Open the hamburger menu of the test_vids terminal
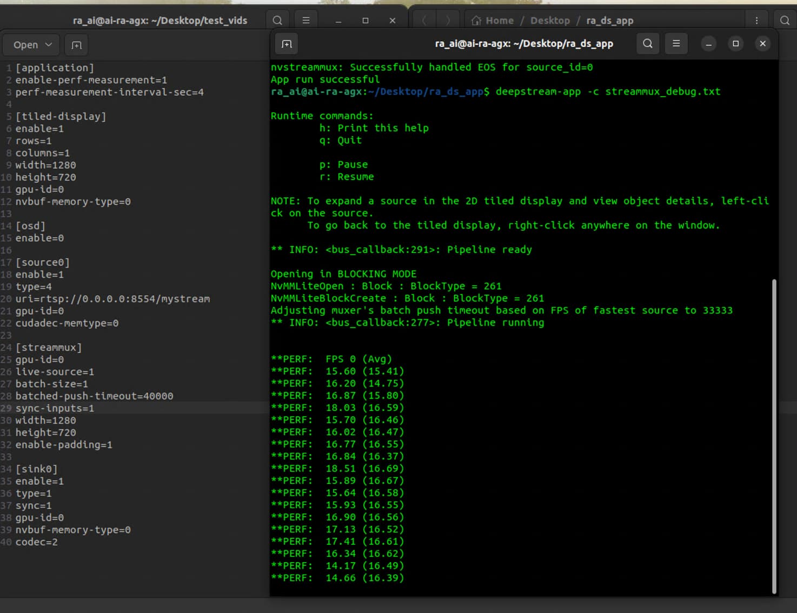Viewport: 797px width, 613px height. [x=306, y=21]
